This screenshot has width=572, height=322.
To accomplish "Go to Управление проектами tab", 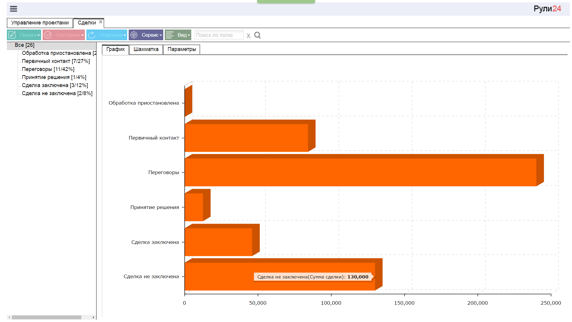I will click(40, 23).
